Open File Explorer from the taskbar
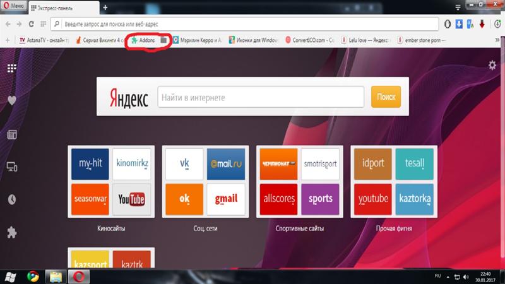This screenshot has height=284, width=505. coord(56,276)
